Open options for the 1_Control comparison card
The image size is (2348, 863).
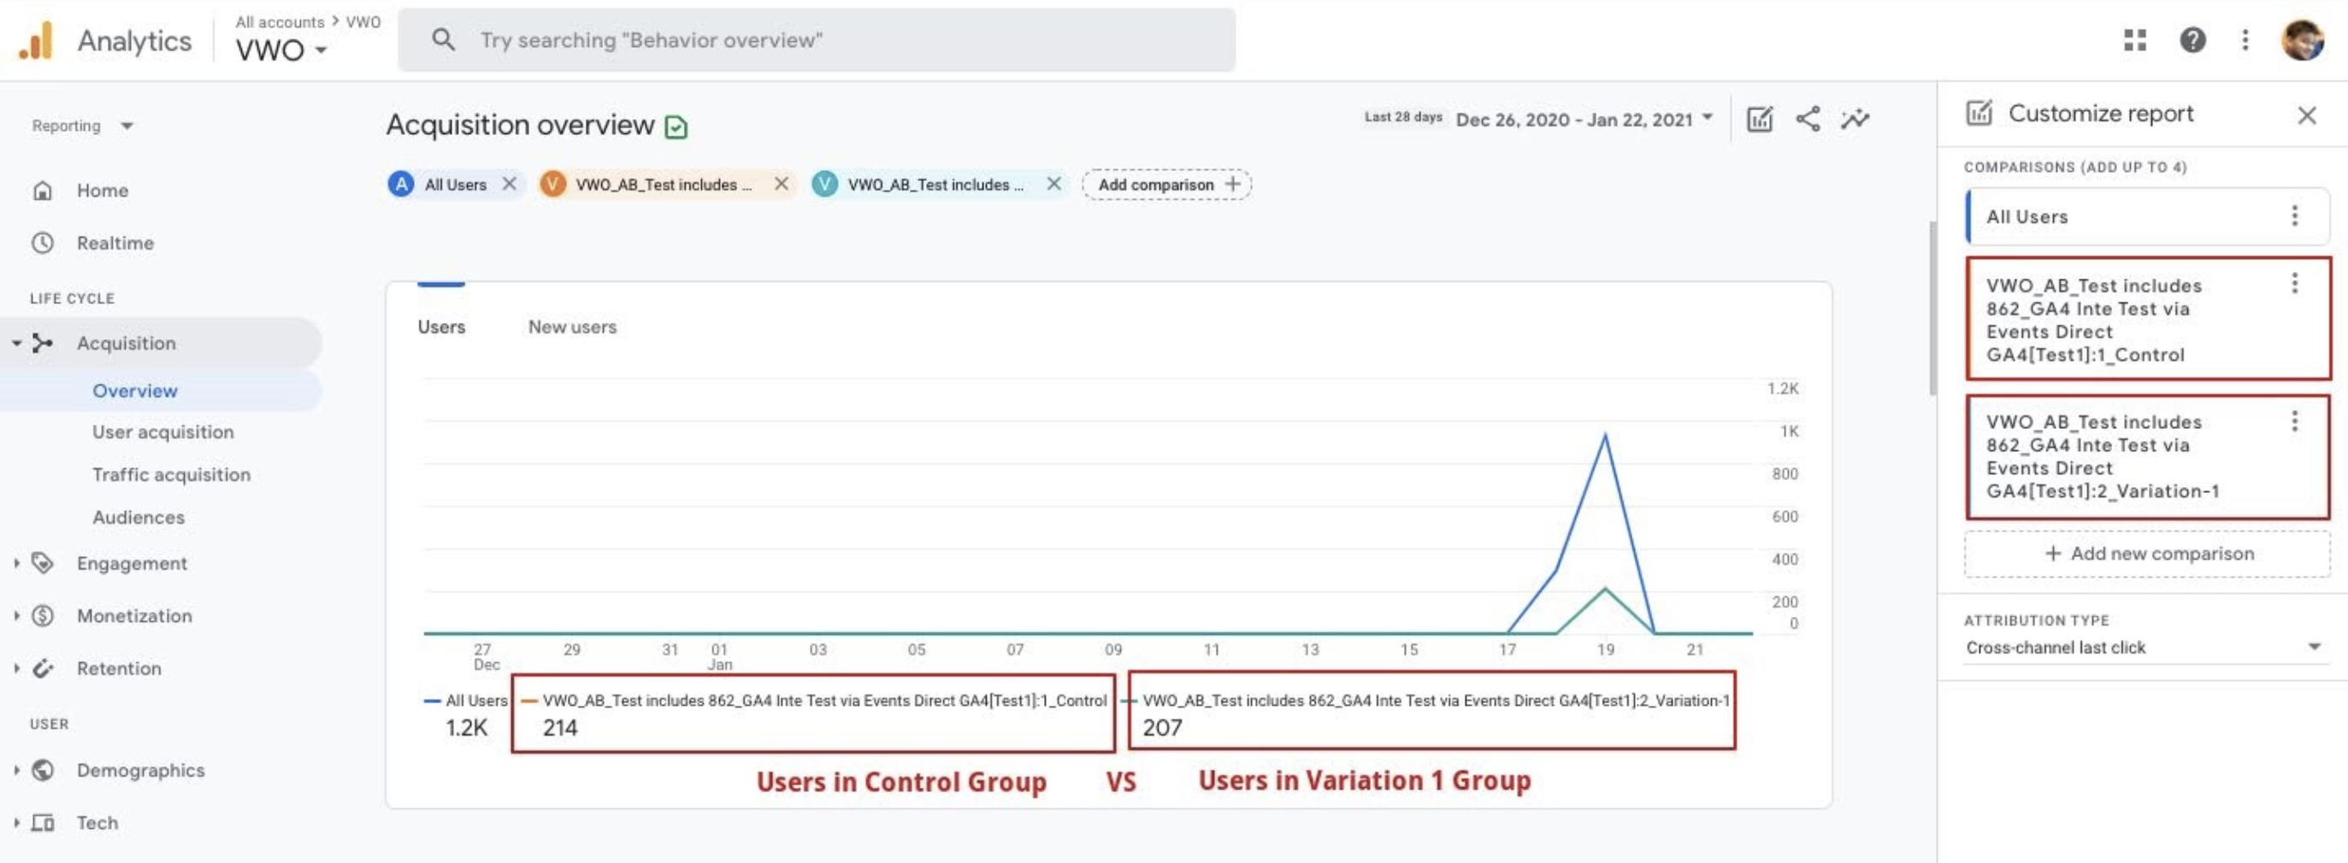point(2294,284)
